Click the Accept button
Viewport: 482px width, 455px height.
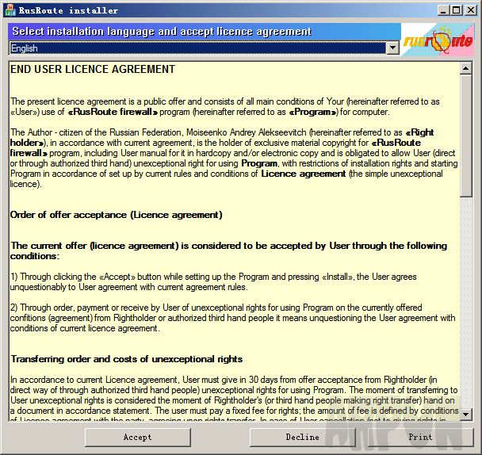[137, 438]
